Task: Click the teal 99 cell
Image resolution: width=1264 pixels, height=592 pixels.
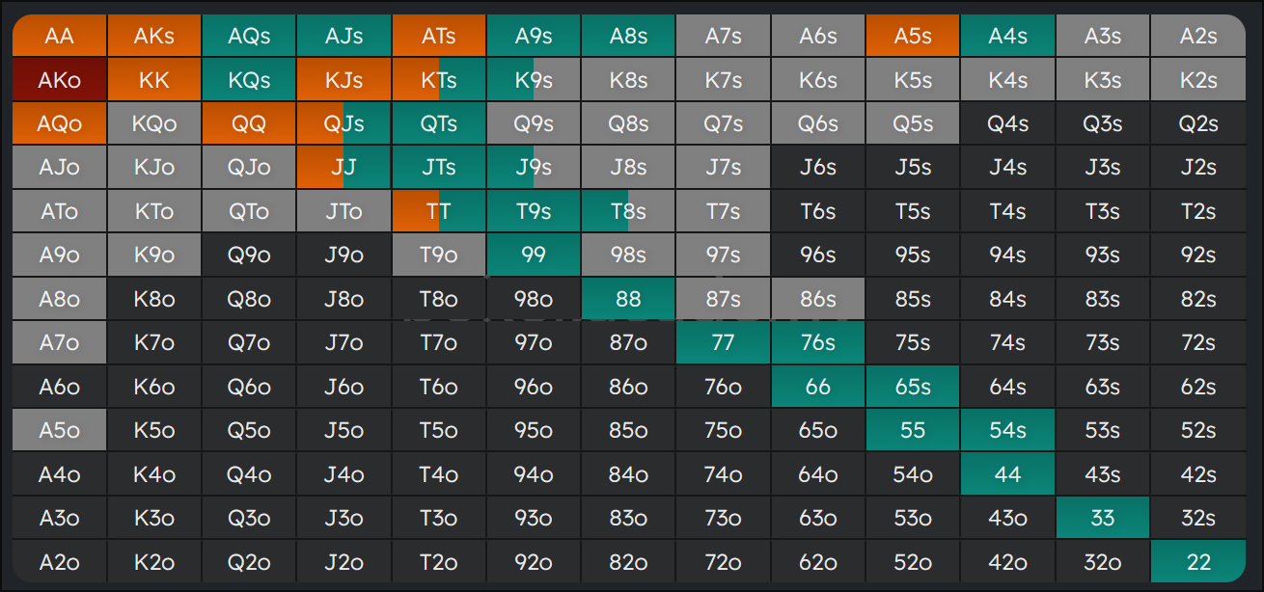Action: coord(534,256)
